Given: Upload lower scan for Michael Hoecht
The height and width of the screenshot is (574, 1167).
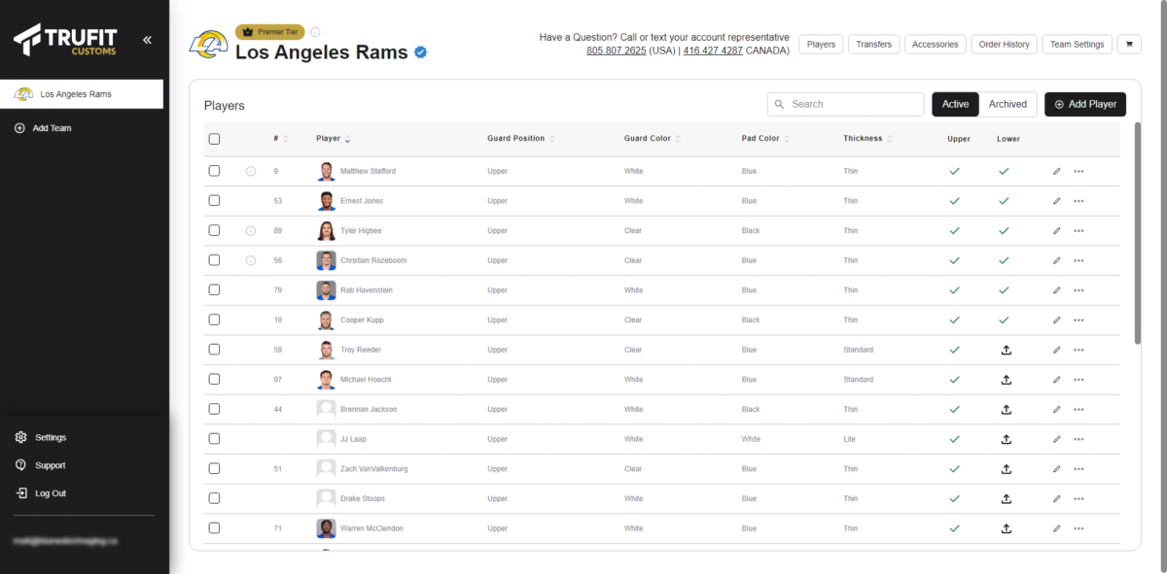Looking at the screenshot, I should (1007, 380).
